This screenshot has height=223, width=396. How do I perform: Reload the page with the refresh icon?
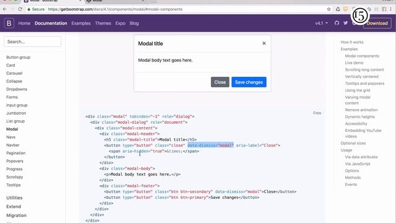pyautogui.click(x=20, y=9)
